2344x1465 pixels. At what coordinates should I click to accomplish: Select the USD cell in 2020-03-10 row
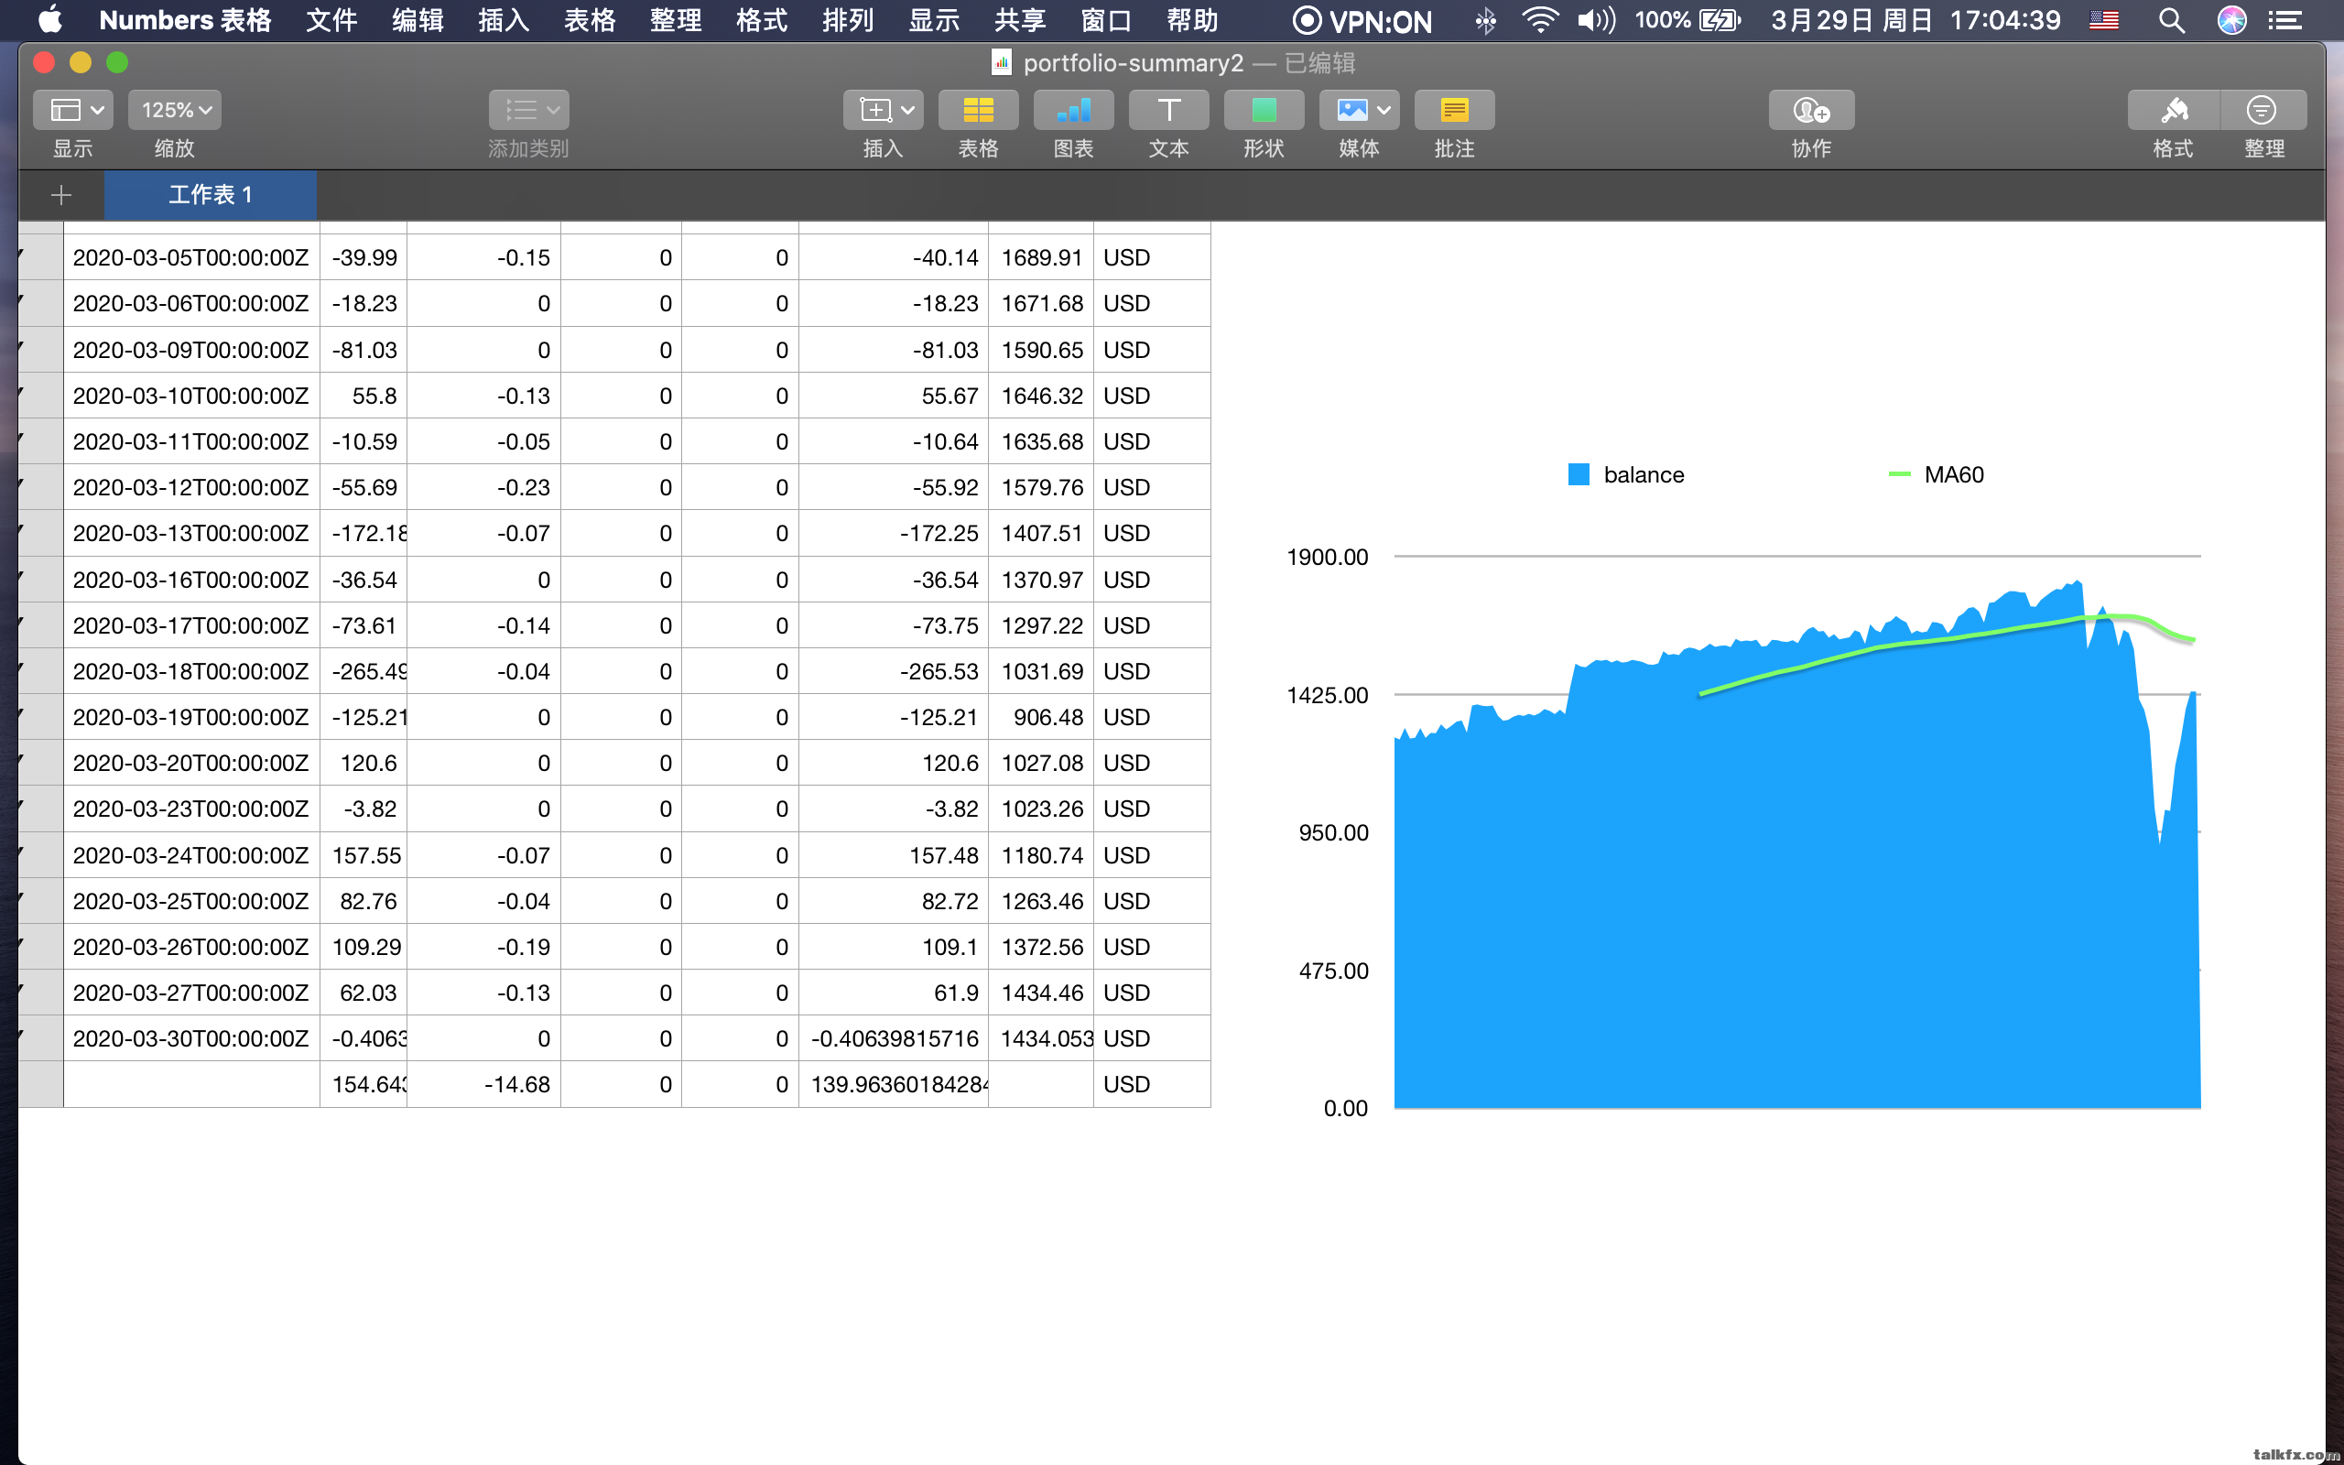pos(1152,396)
